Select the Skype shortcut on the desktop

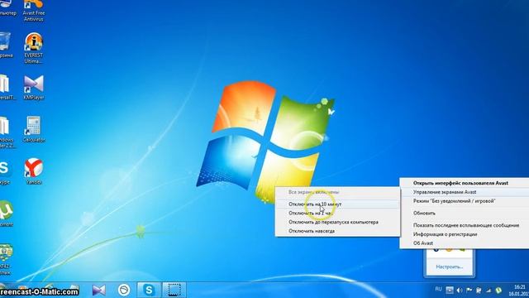click(x=5, y=171)
